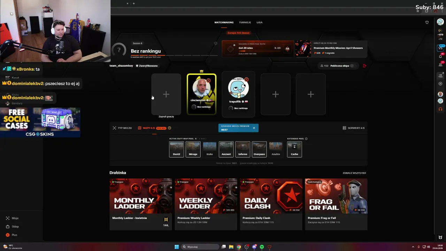Screen dimensions: 446x251
Task: Toggle the Ancient map selection
Action: [226, 149]
